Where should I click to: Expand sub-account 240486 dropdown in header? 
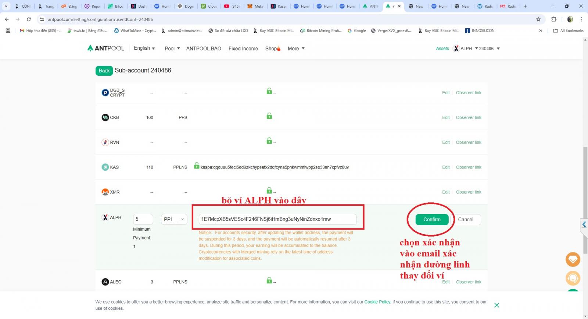(489, 49)
